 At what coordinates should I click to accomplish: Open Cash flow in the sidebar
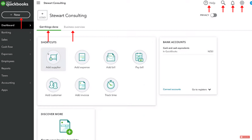(17, 47)
